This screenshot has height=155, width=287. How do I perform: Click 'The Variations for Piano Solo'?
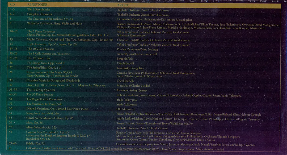click(44, 104)
